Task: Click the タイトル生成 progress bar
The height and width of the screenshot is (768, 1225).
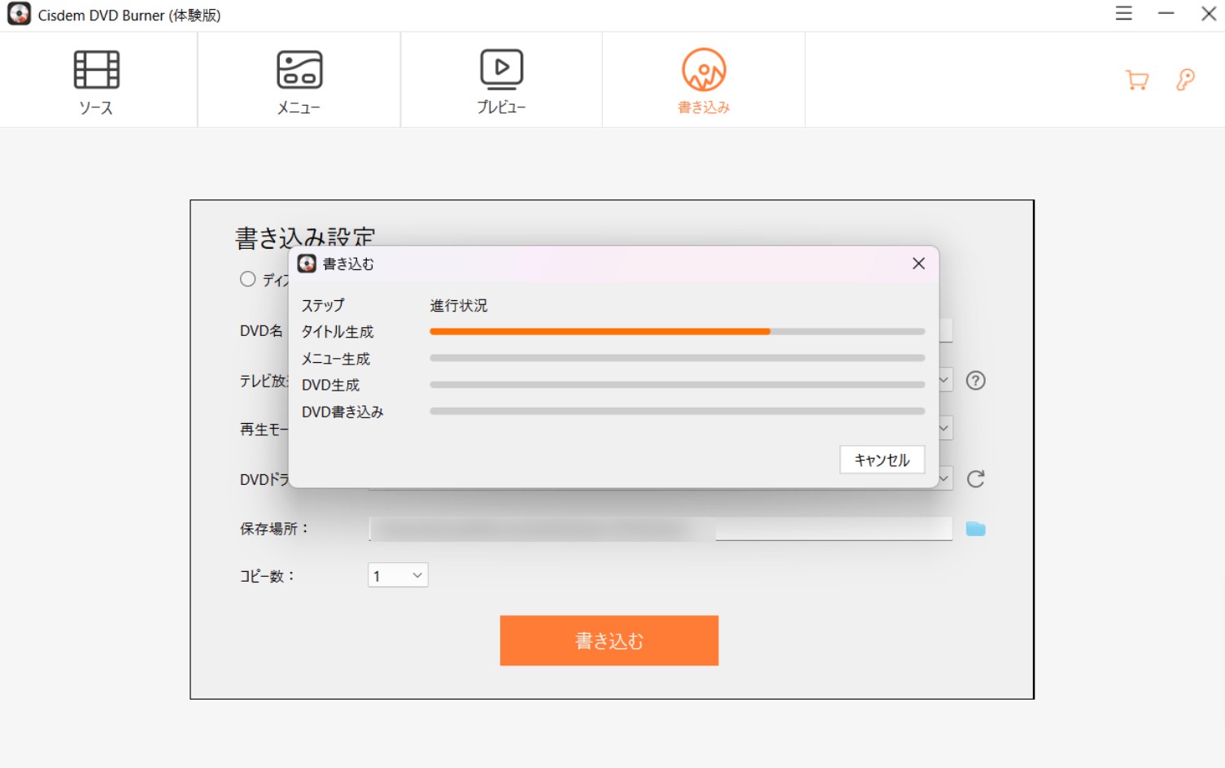Action: click(x=678, y=332)
